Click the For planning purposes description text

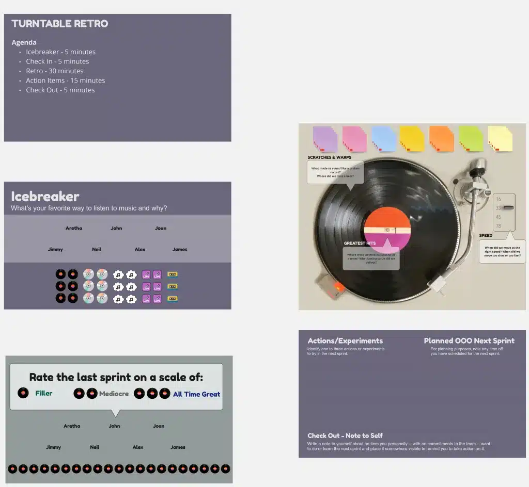click(x=466, y=351)
